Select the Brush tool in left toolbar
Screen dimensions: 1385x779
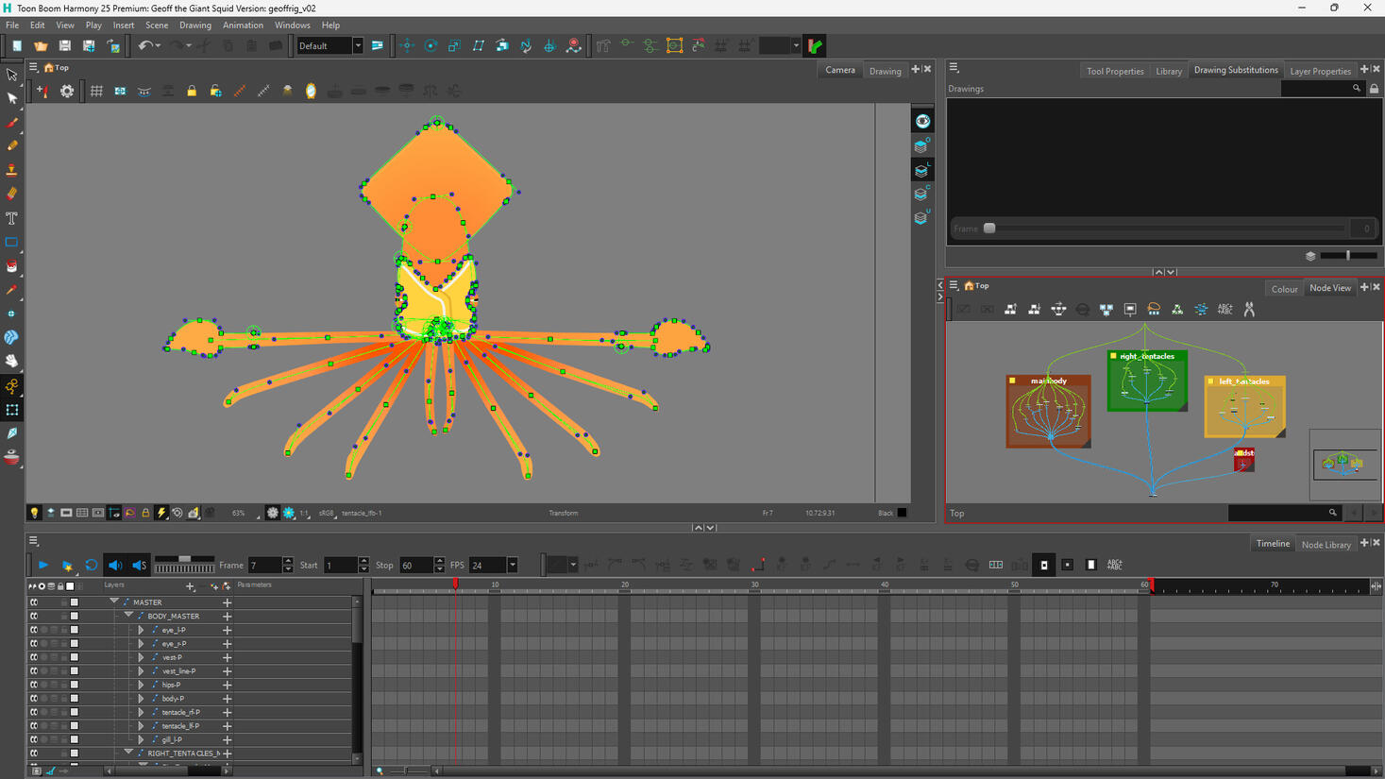(x=12, y=122)
